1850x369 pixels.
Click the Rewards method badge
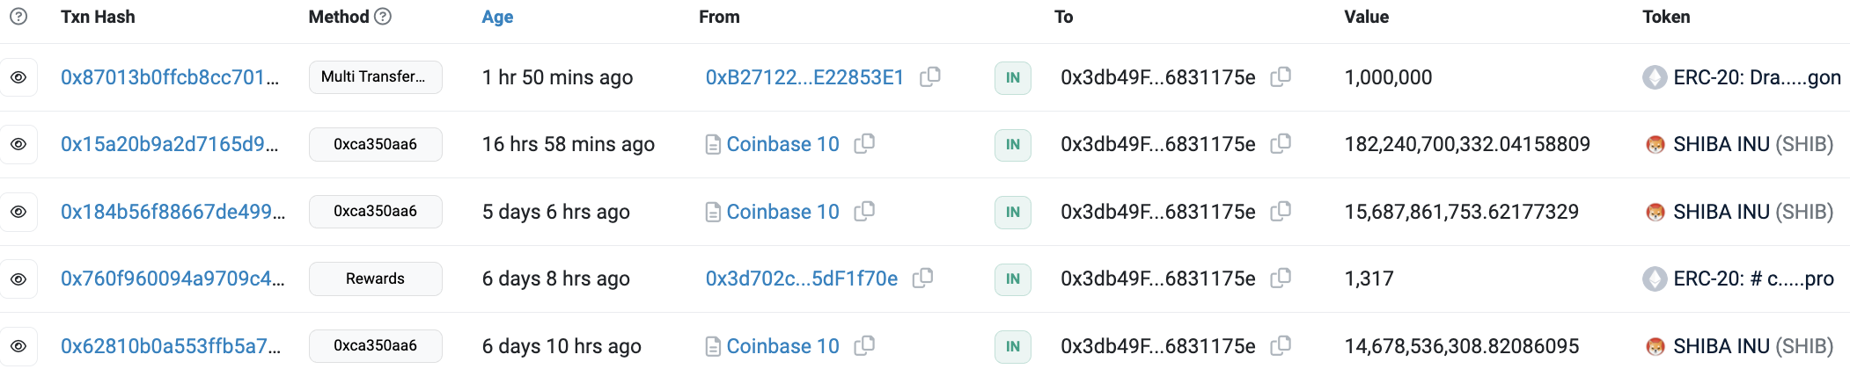tap(375, 279)
